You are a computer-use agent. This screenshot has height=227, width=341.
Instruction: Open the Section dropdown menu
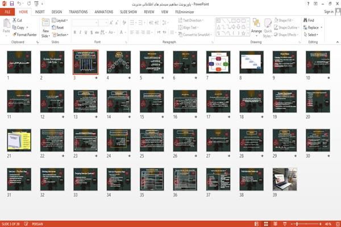coord(60,35)
